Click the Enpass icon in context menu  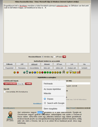(x=45, y=99)
